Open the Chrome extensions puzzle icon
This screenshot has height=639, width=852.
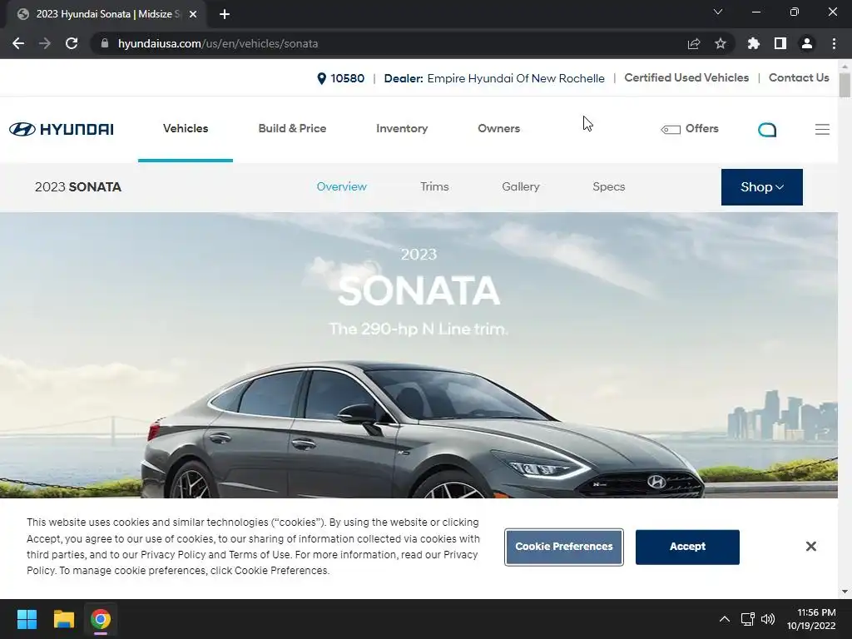tap(753, 43)
